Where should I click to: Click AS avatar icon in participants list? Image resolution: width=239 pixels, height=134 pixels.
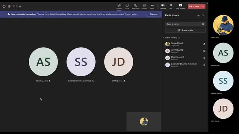[x=168, y=58]
